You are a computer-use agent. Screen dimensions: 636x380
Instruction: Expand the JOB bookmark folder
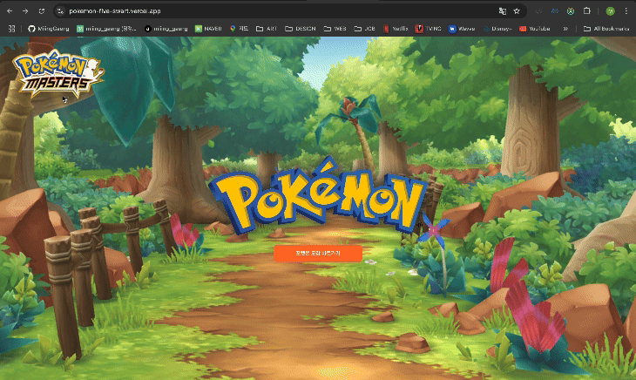click(x=365, y=29)
